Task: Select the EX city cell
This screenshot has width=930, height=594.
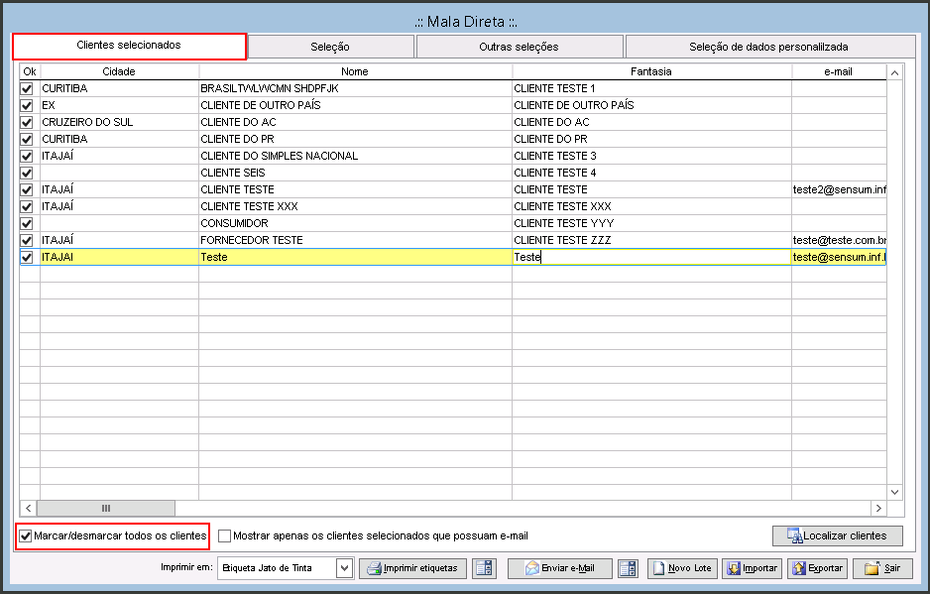Action: [119, 106]
